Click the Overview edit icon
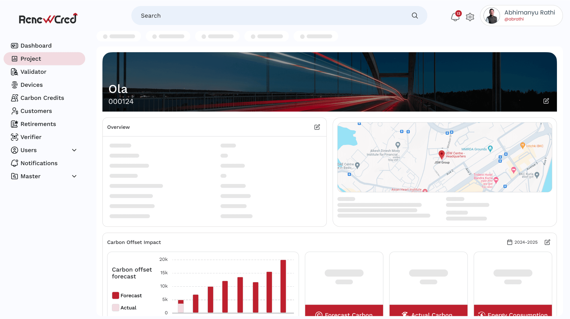This screenshot has width=570, height=319. click(317, 127)
